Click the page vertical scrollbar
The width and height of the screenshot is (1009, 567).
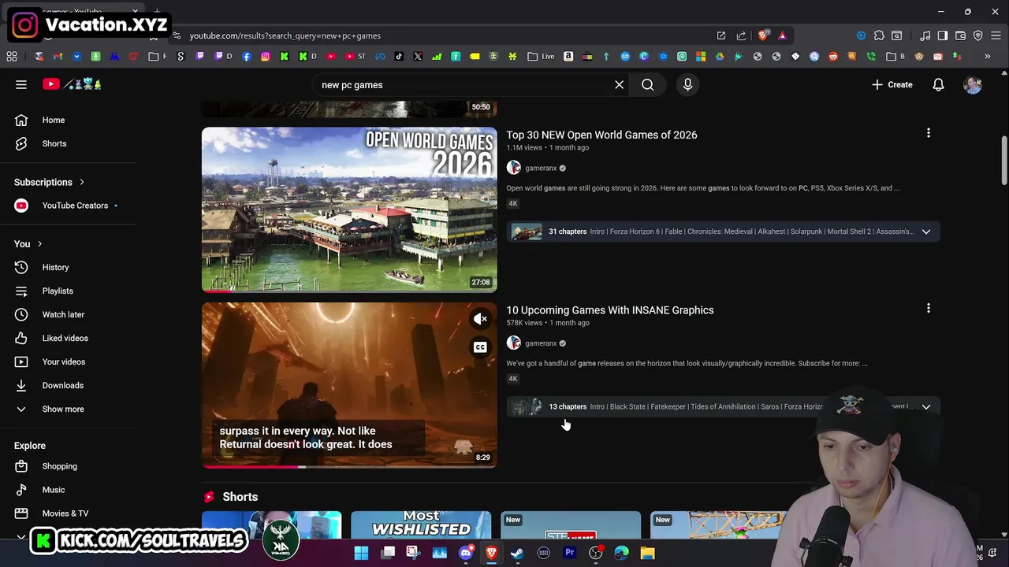point(1004,161)
